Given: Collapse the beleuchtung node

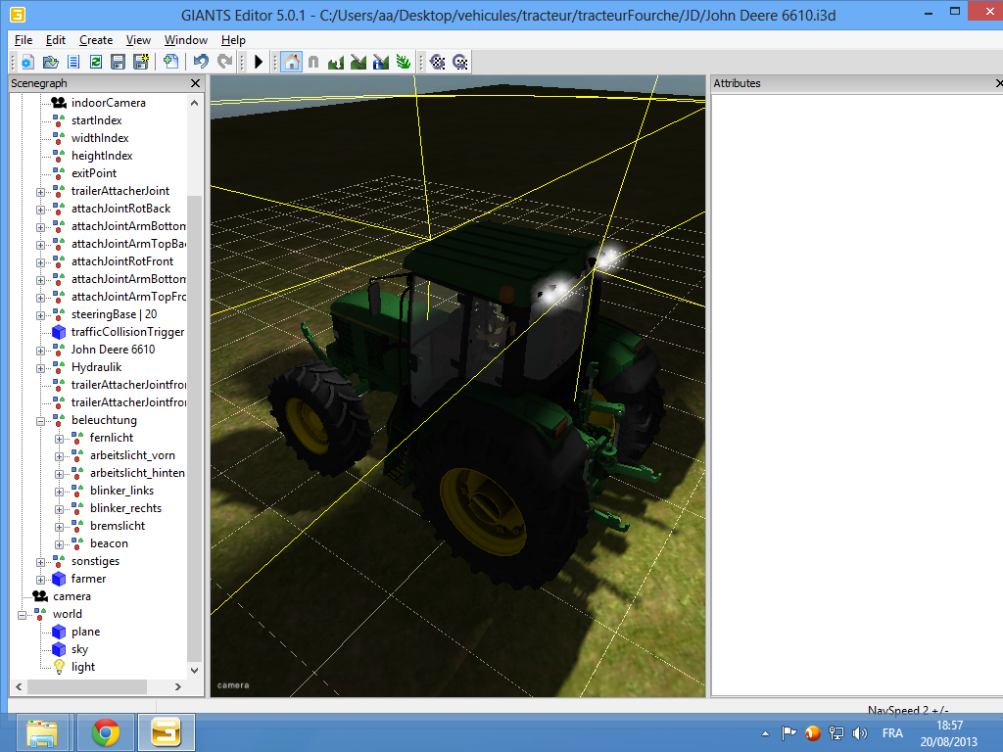Looking at the screenshot, I should [x=40, y=421].
